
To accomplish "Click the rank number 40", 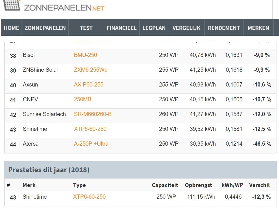I will click(13, 85).
